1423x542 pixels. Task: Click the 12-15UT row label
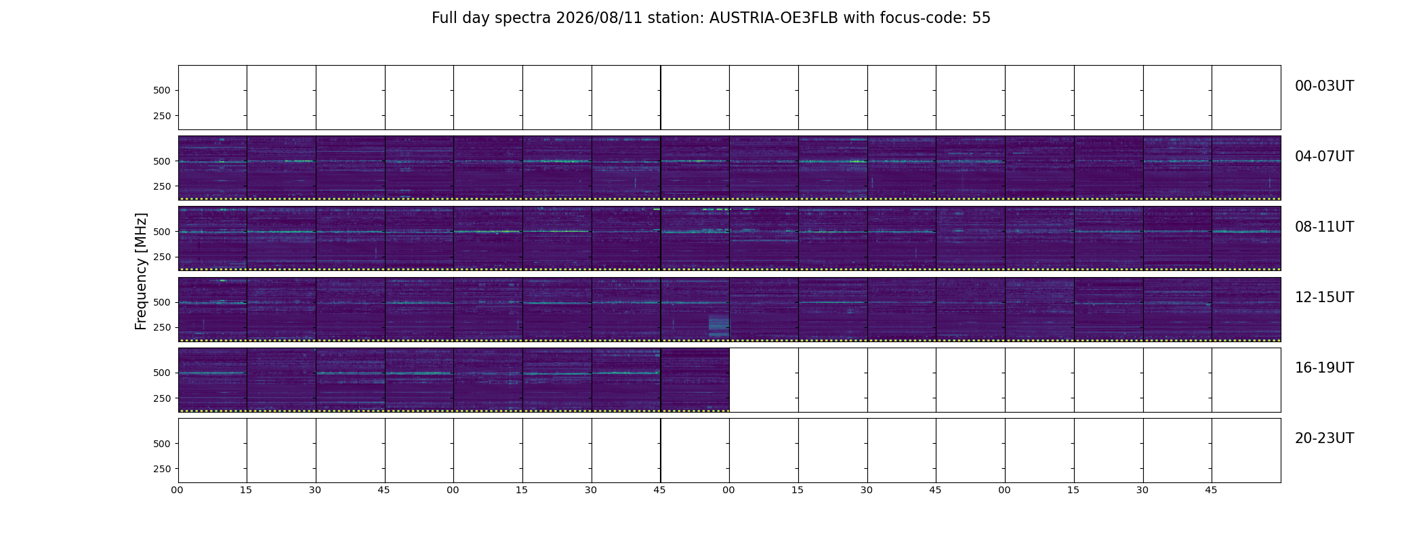[1324, 297]
